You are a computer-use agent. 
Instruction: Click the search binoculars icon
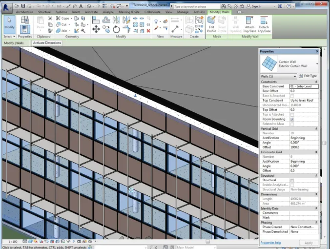[223, 6]
